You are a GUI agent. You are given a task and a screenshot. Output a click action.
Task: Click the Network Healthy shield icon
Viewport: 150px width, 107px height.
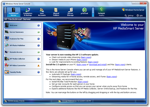[x=101, y=9]
